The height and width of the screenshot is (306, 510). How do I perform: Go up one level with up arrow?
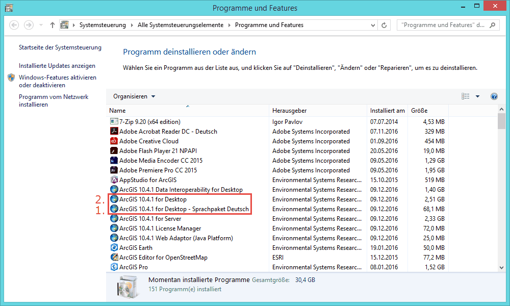[x=53, y=25]
